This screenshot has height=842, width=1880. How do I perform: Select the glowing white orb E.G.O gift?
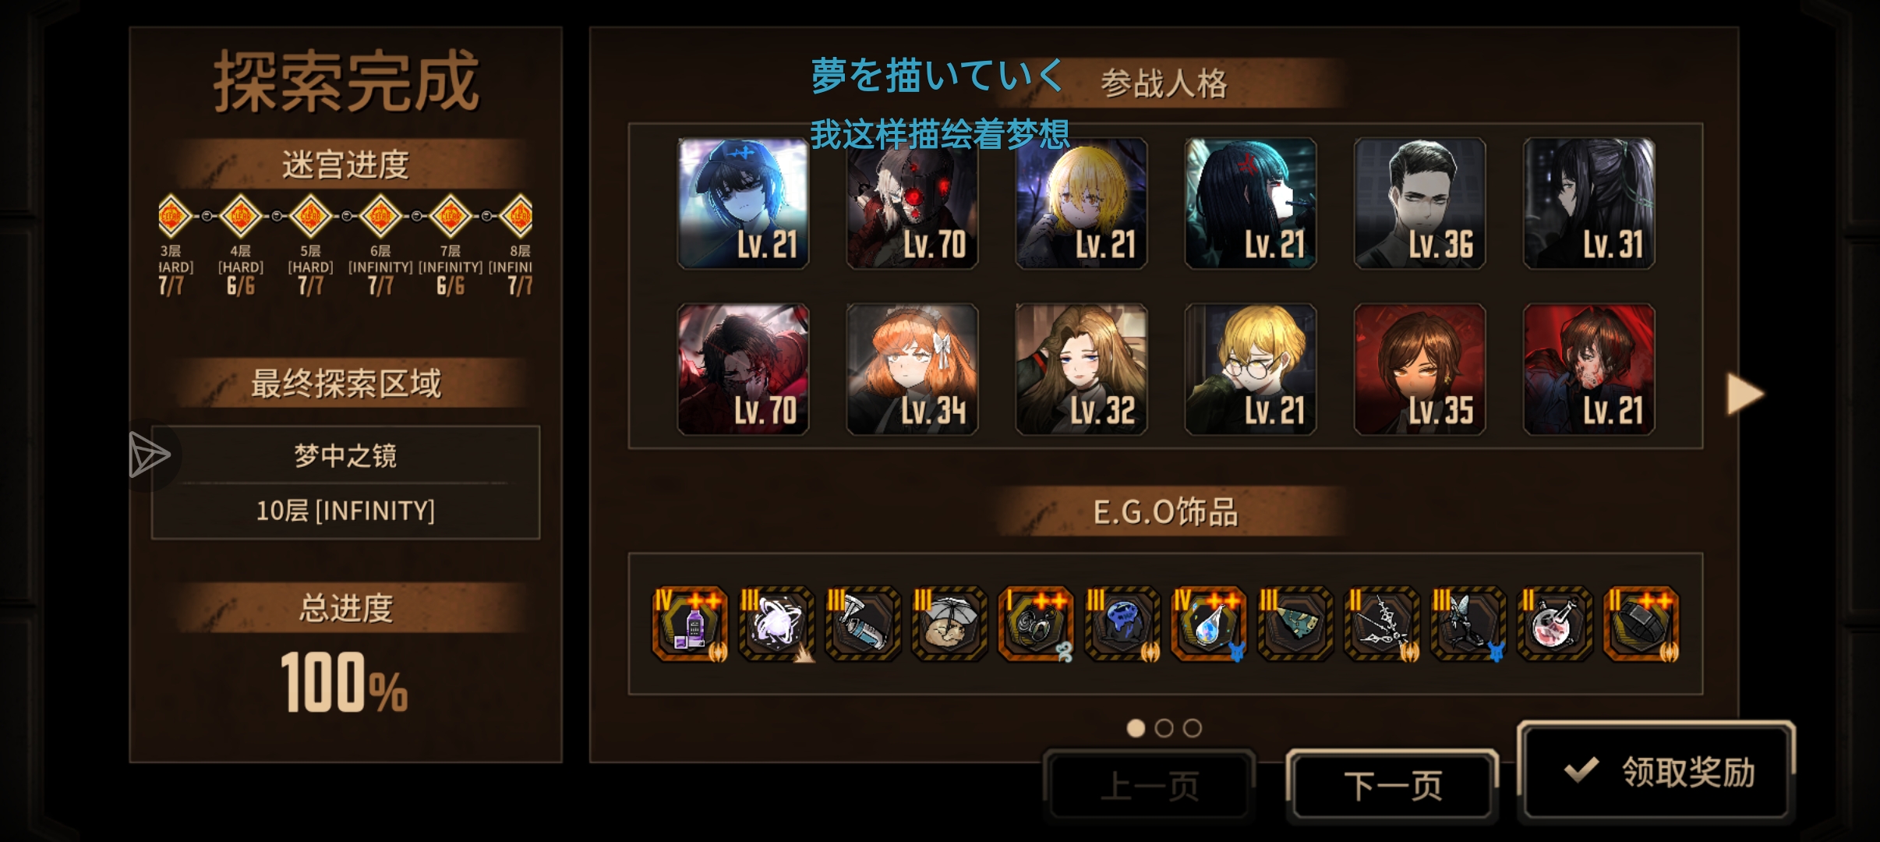(776, 624)
